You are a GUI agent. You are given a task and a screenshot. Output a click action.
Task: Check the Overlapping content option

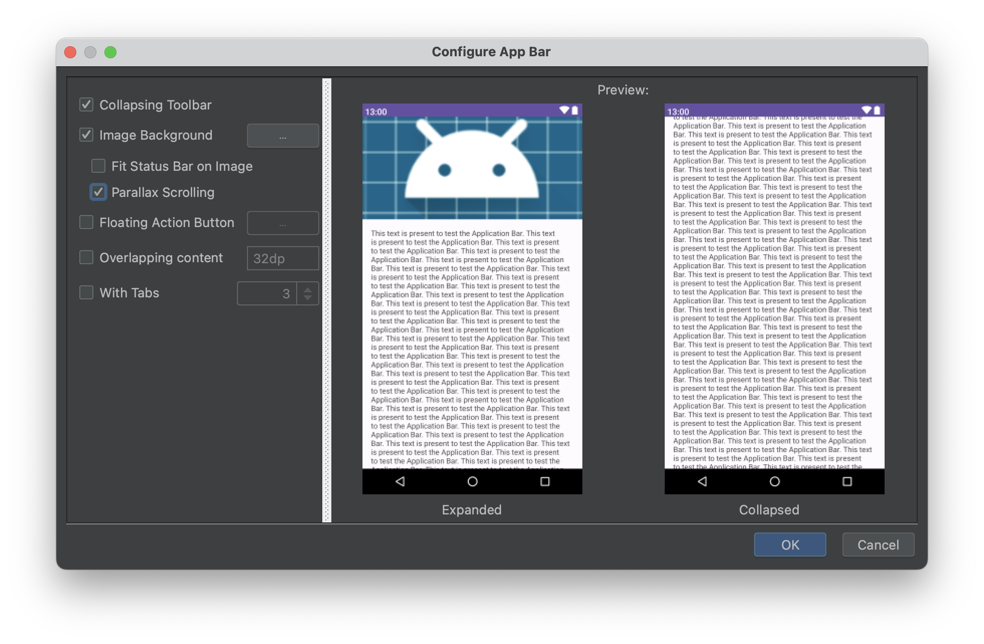tap(86, 257)
